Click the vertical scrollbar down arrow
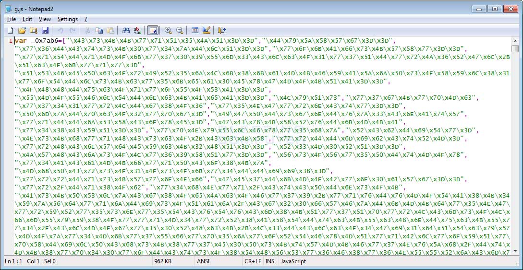The width and height of the screenshot is (523, 270). (x=515, y=251)
